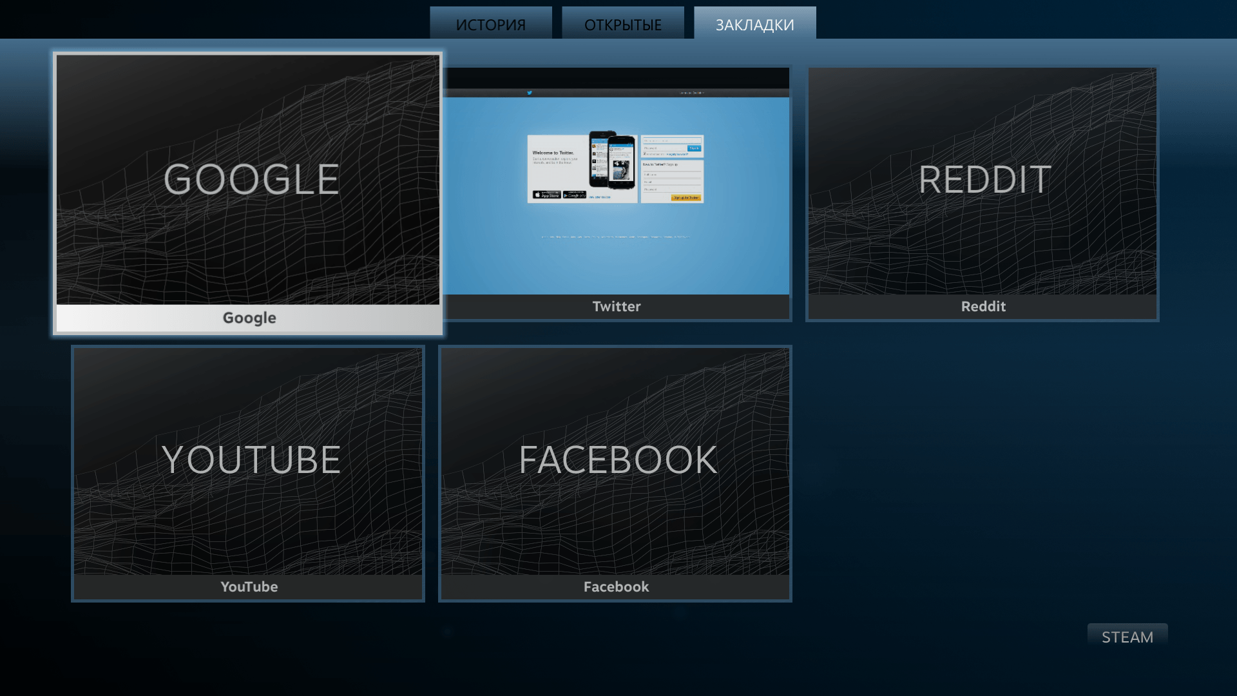Click the Twitter bird icon in preview
1237x696 pixels.
point(530,93)
